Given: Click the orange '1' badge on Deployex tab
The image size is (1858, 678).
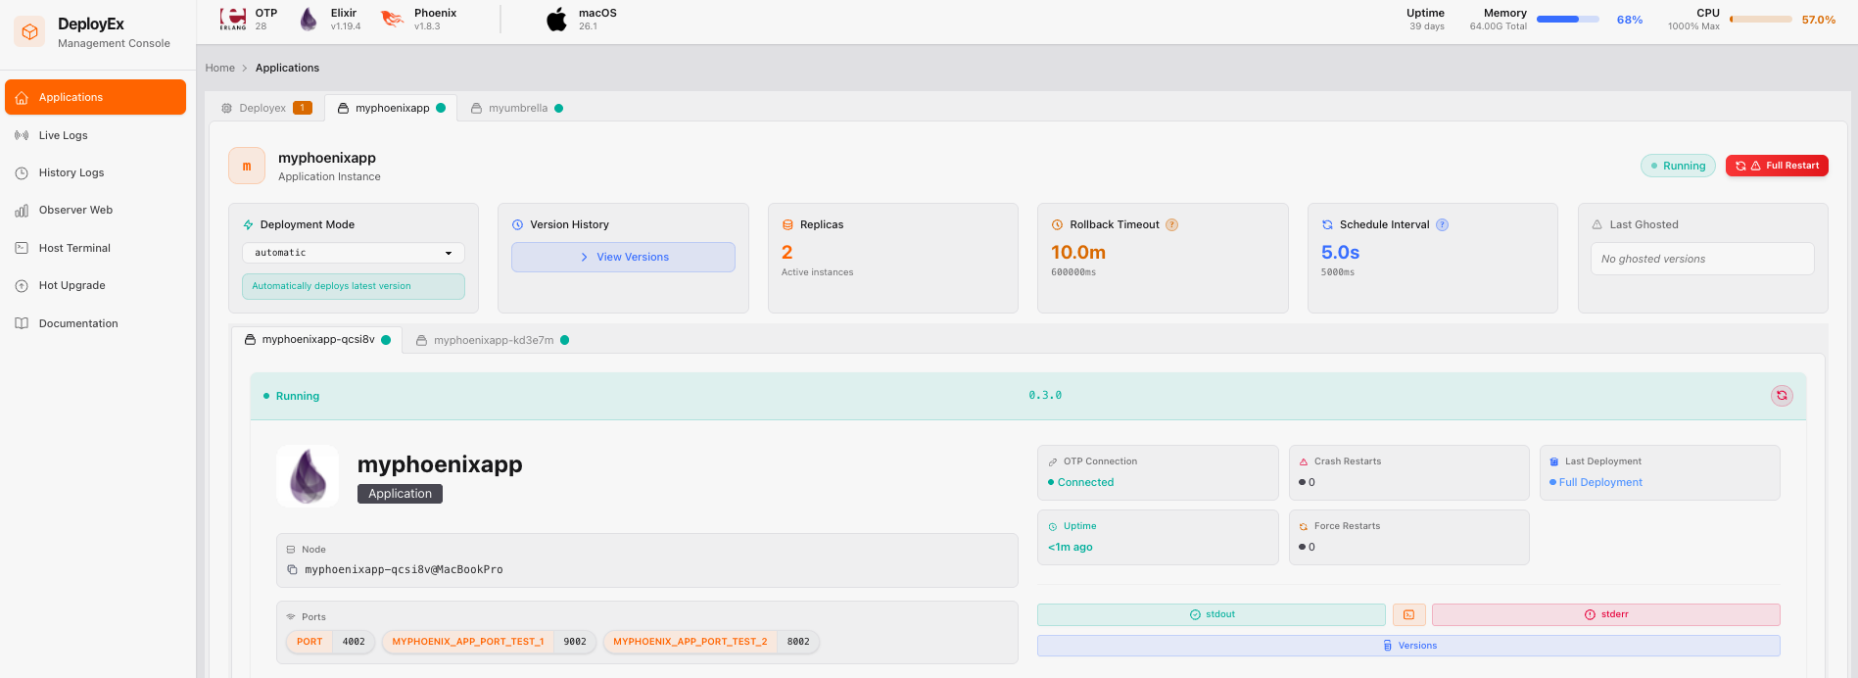Looking at the screenshot, I should pos(303,108).
